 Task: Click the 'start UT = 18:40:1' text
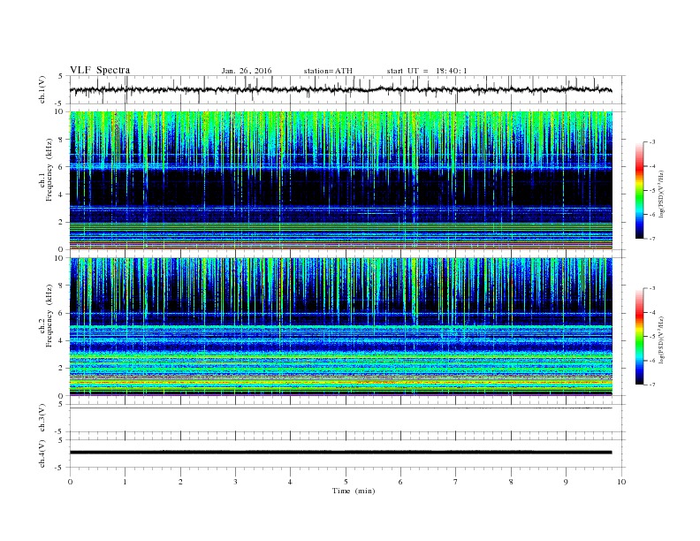427,71
